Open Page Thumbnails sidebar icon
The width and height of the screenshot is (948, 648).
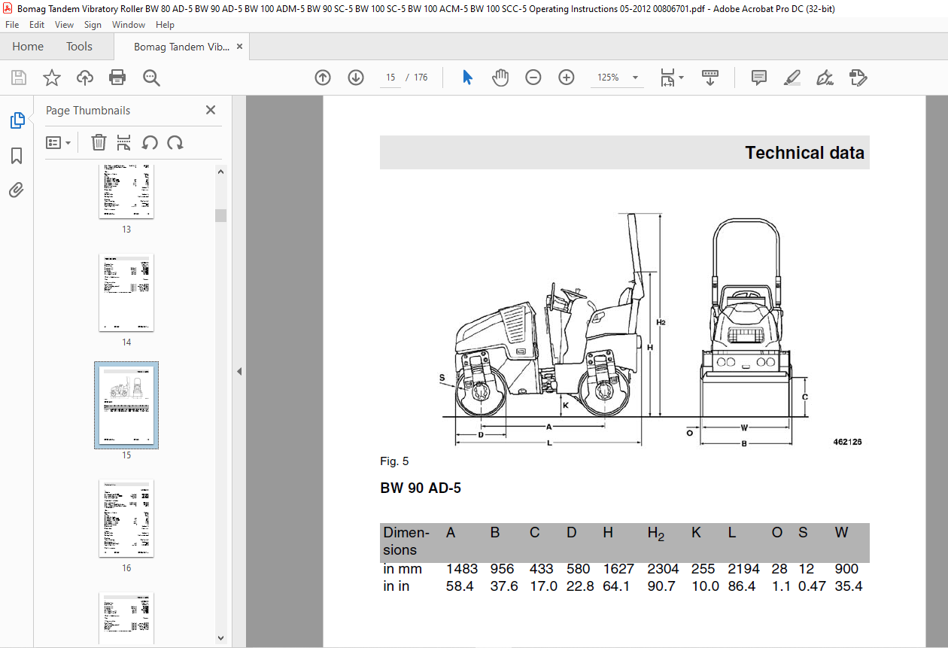click(x=17, y=120)
